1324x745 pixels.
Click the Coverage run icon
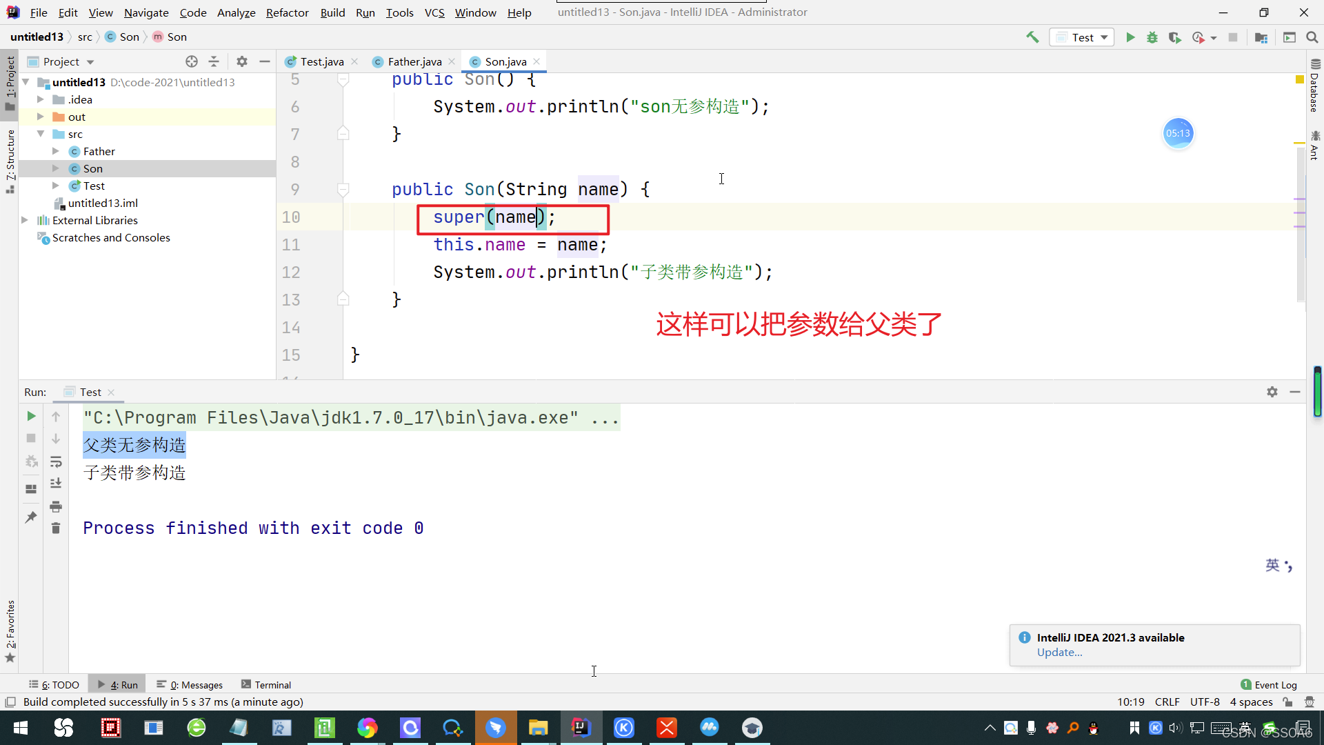(x=1175, y=37)
